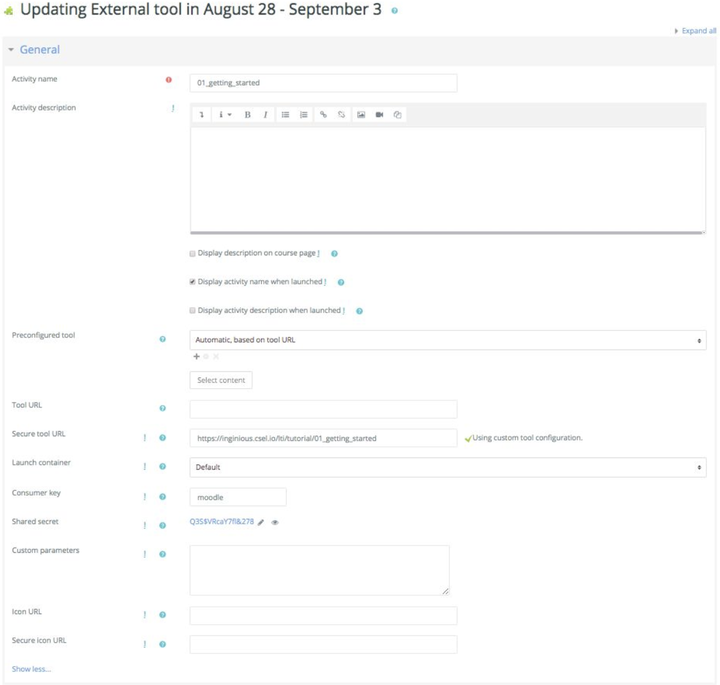Reveal shared secret with eye icon
Screen dimensions: 720x685
275,522
